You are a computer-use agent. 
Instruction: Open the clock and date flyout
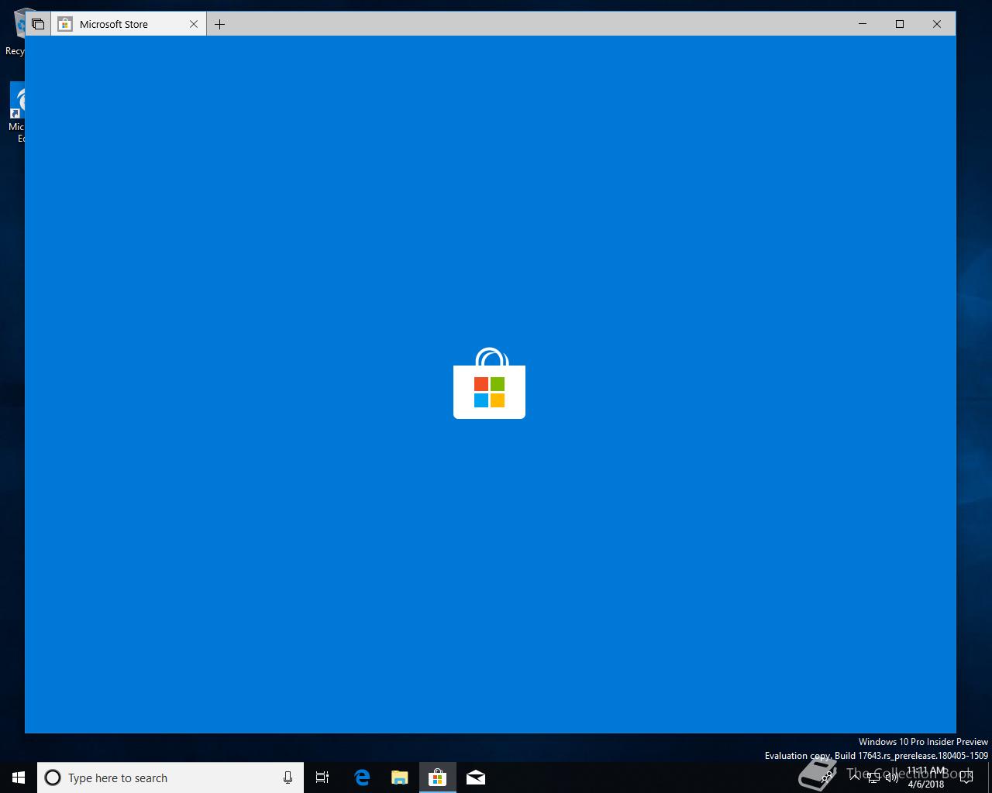(x=926, y=778)
